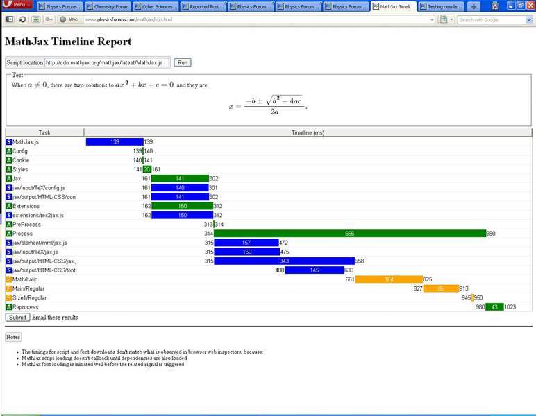Click the orange Main/Regular 86 bar
Viewport: 536px width, 416px height.
[x=441, y=288]
